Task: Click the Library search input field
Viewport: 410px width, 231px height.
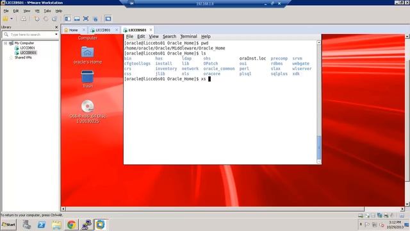Action: 30,35
